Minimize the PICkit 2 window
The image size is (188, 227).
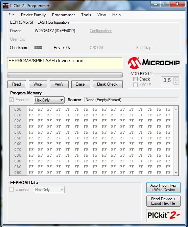[x=156, y=4]
